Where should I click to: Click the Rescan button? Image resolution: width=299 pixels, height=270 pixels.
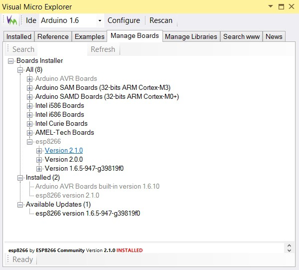click(x=161, y=20)
